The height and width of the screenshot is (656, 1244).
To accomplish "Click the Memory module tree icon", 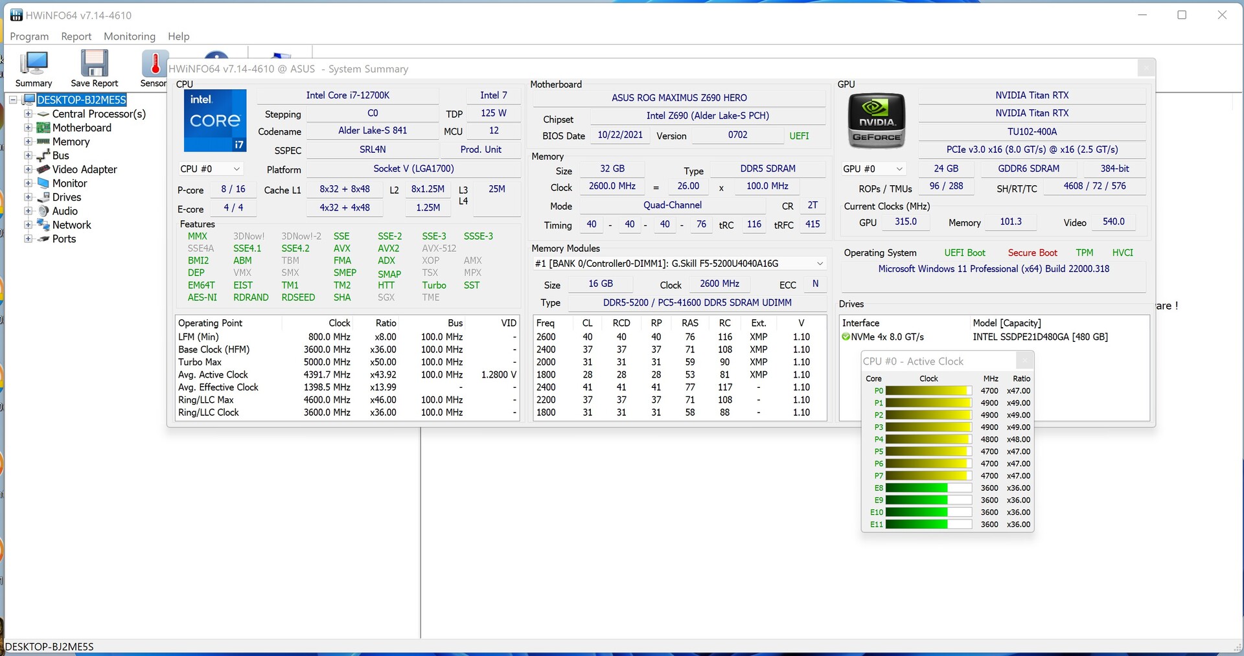I will tap(43, 142).
